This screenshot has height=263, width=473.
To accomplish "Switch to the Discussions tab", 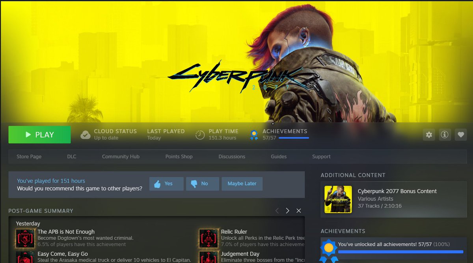I will click(232, 156).
